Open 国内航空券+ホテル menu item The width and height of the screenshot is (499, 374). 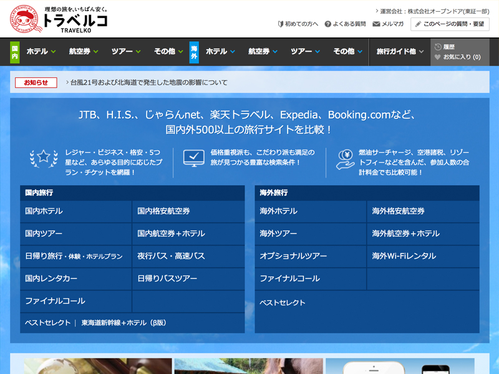(x=188, y=234)
